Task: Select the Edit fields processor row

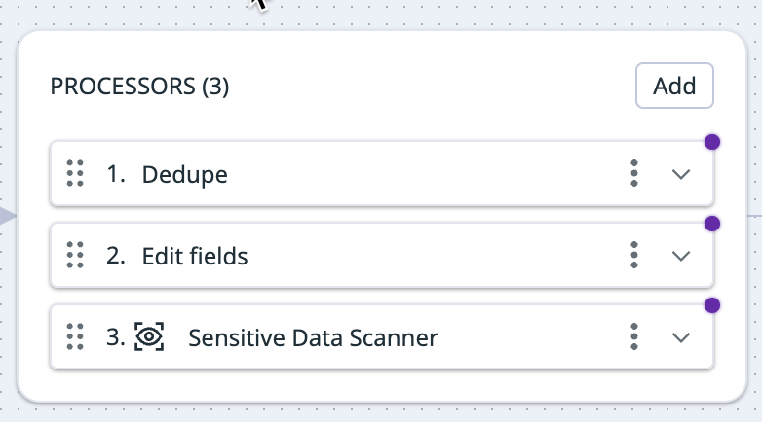Action: (382, 255)
